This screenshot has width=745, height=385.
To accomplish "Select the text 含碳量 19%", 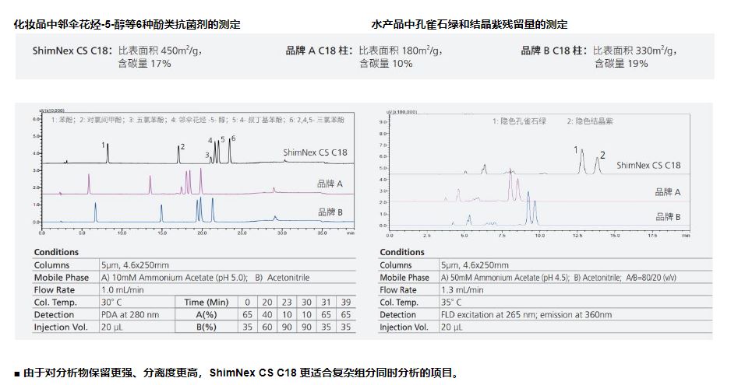I will point(621,64).
